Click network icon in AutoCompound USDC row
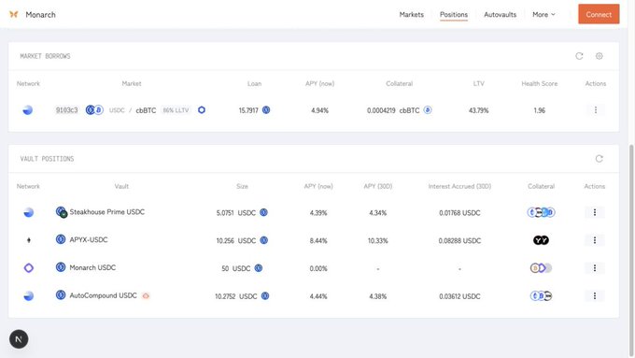635x358 pixels. (28, 296)
